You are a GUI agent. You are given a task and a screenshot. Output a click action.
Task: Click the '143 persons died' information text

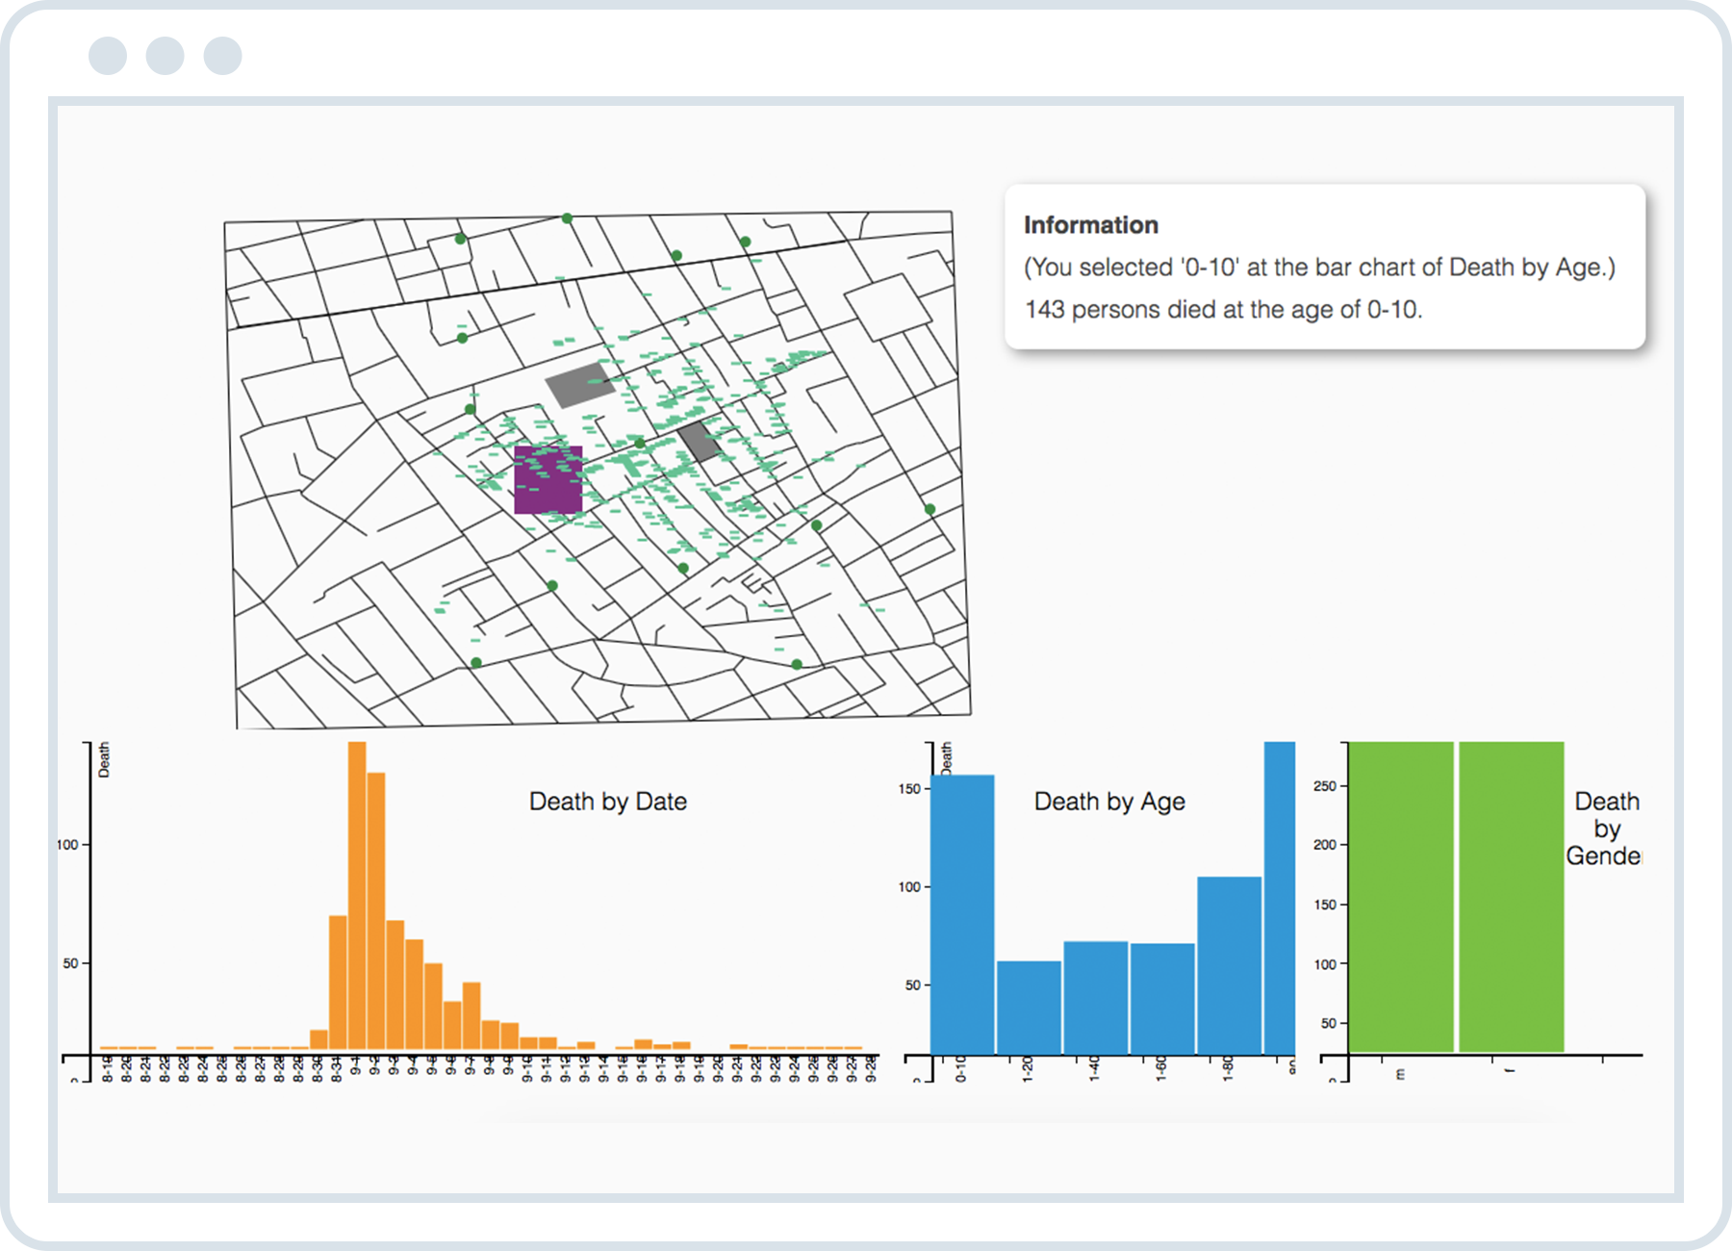[x=1223, y=310]
